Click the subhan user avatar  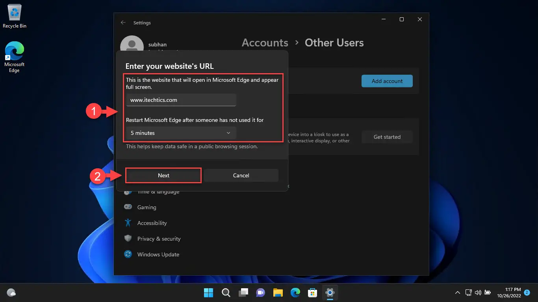132,43
